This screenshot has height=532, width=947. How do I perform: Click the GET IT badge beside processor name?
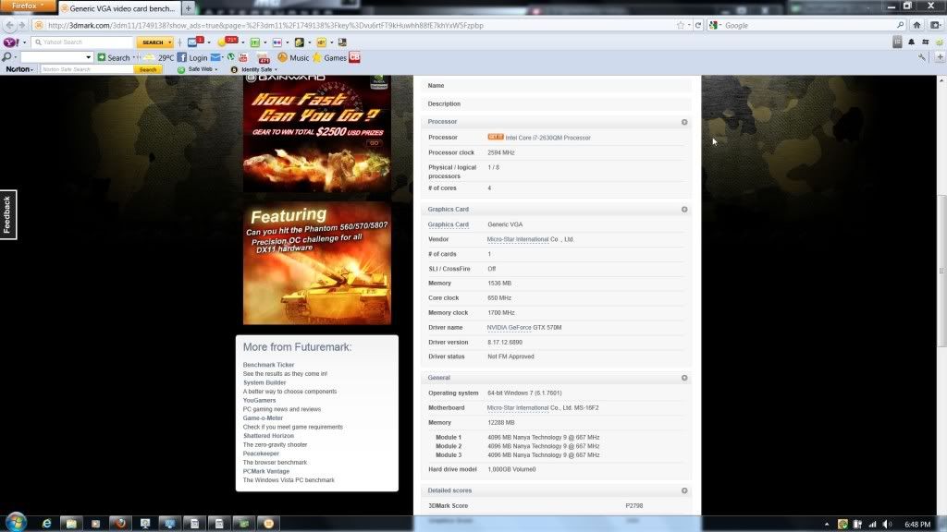click(x=496, y=137)
